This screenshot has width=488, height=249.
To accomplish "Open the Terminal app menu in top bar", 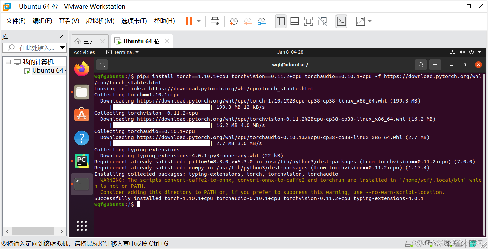I will (123, 52).
